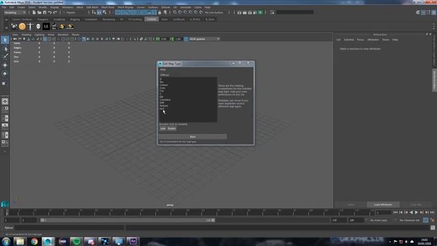The width and height of the screenshot is (437, 246).
Task: Toggle the highlighted blue wireframe-on-shaded viewport button
Action: pyautogui.click(x=84, y=39)
